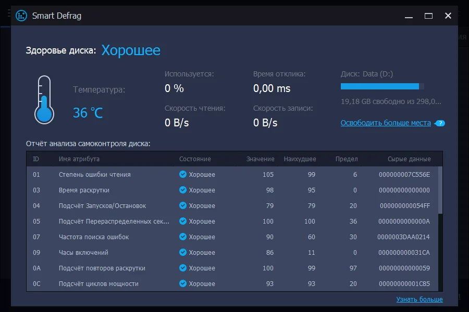
Task: Click the status check icon for Часы включений
Action: 183,252
